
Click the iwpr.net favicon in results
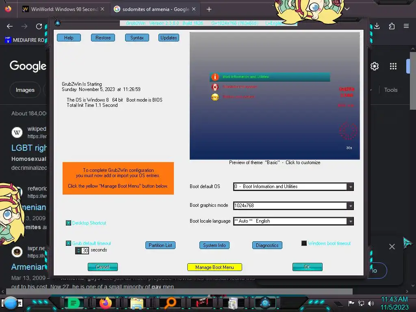click(x=17, y=251)
